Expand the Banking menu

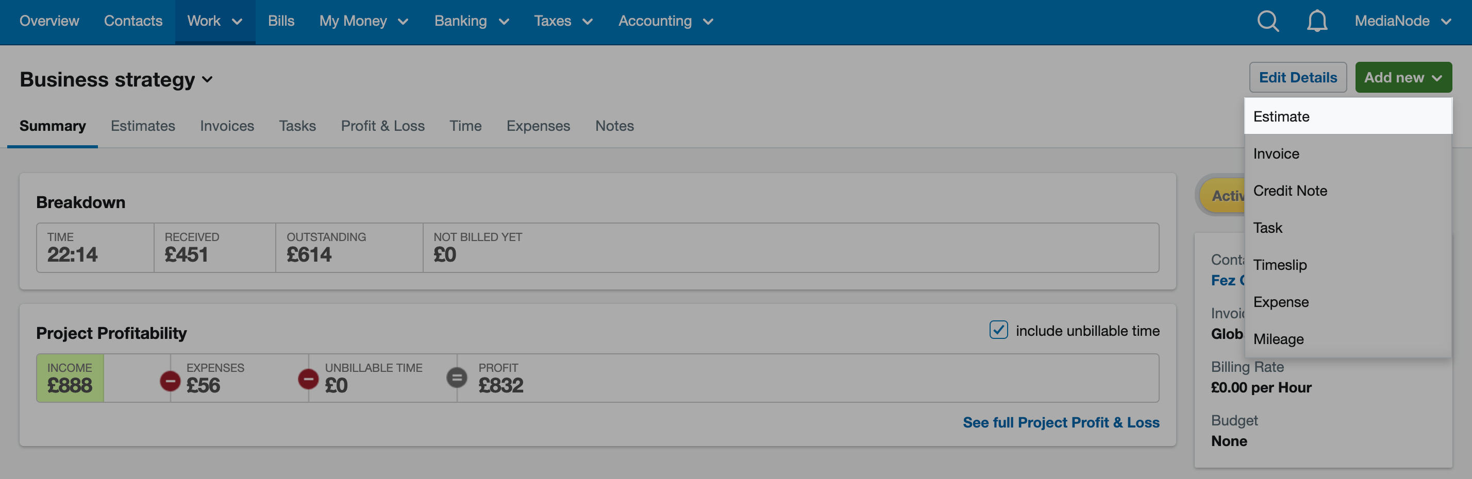point(472,21)
